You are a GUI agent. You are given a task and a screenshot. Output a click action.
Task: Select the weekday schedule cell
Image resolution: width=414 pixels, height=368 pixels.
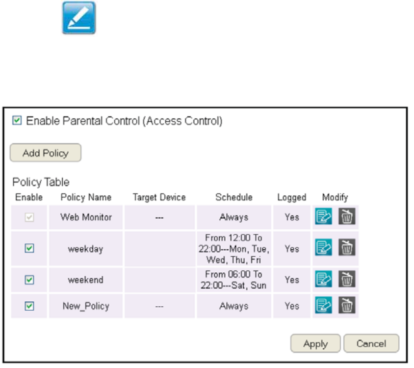pyautogui.click(x=234, y=249)
